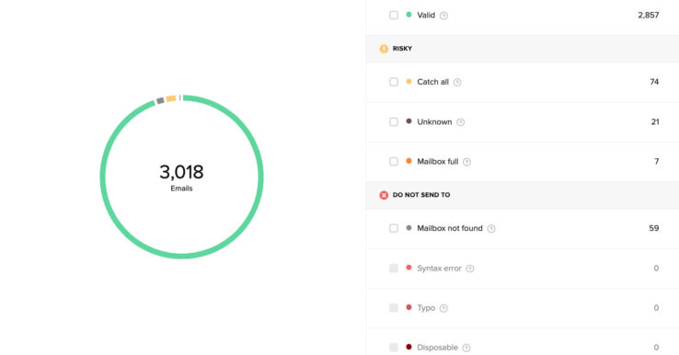Image resolution: width=679 pixels, height=355 pixels.
Task: Click the help icon next to Typo
Action: [443, 308]
